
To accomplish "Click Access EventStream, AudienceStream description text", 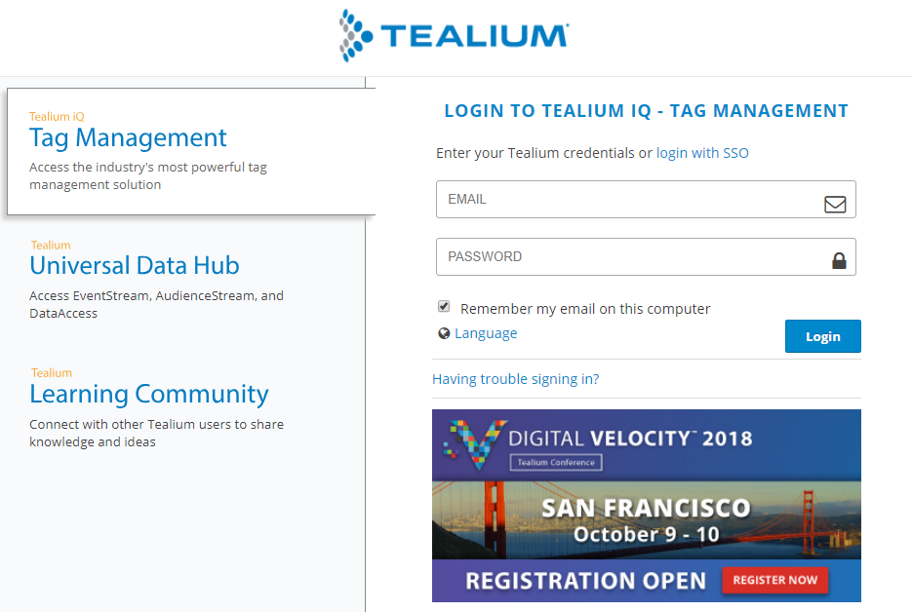I will tap(156, 305).
